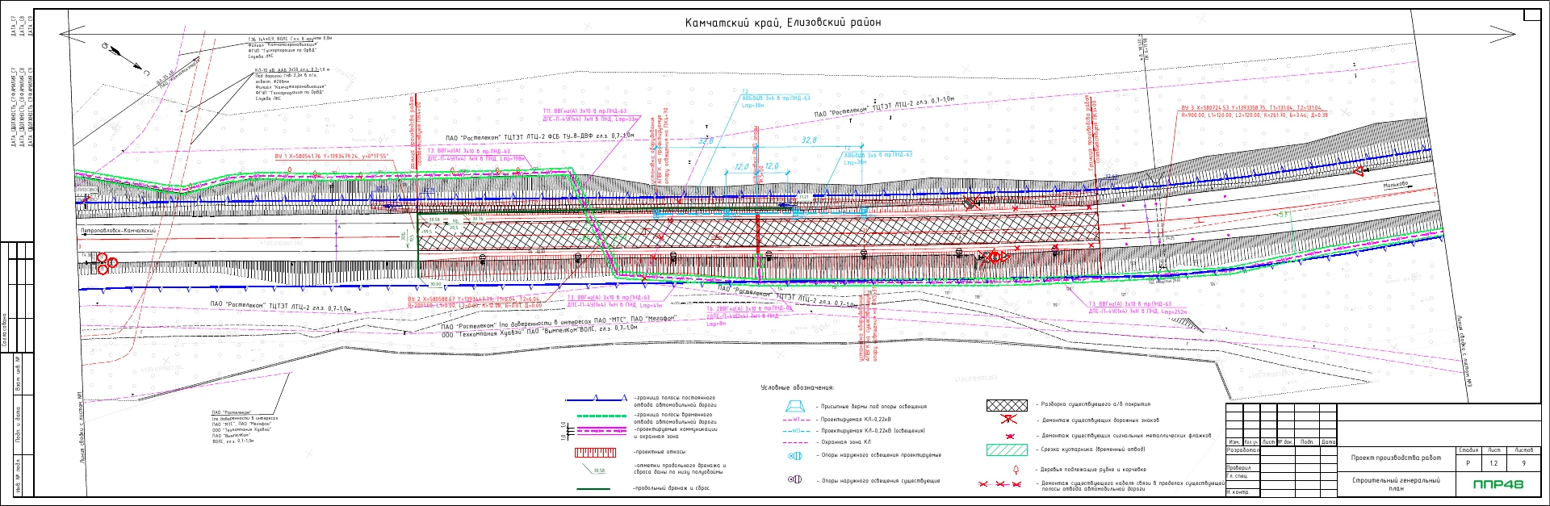Click the red 'ВУ 3' coordinate annotation
The height and width of the screenshot is (506, 1550).
1255,111
